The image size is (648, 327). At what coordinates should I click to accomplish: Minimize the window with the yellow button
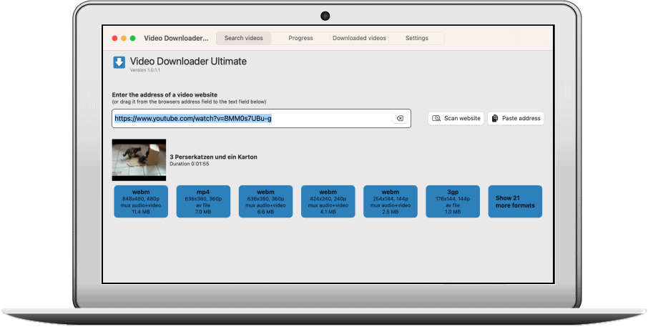[124, 38]
